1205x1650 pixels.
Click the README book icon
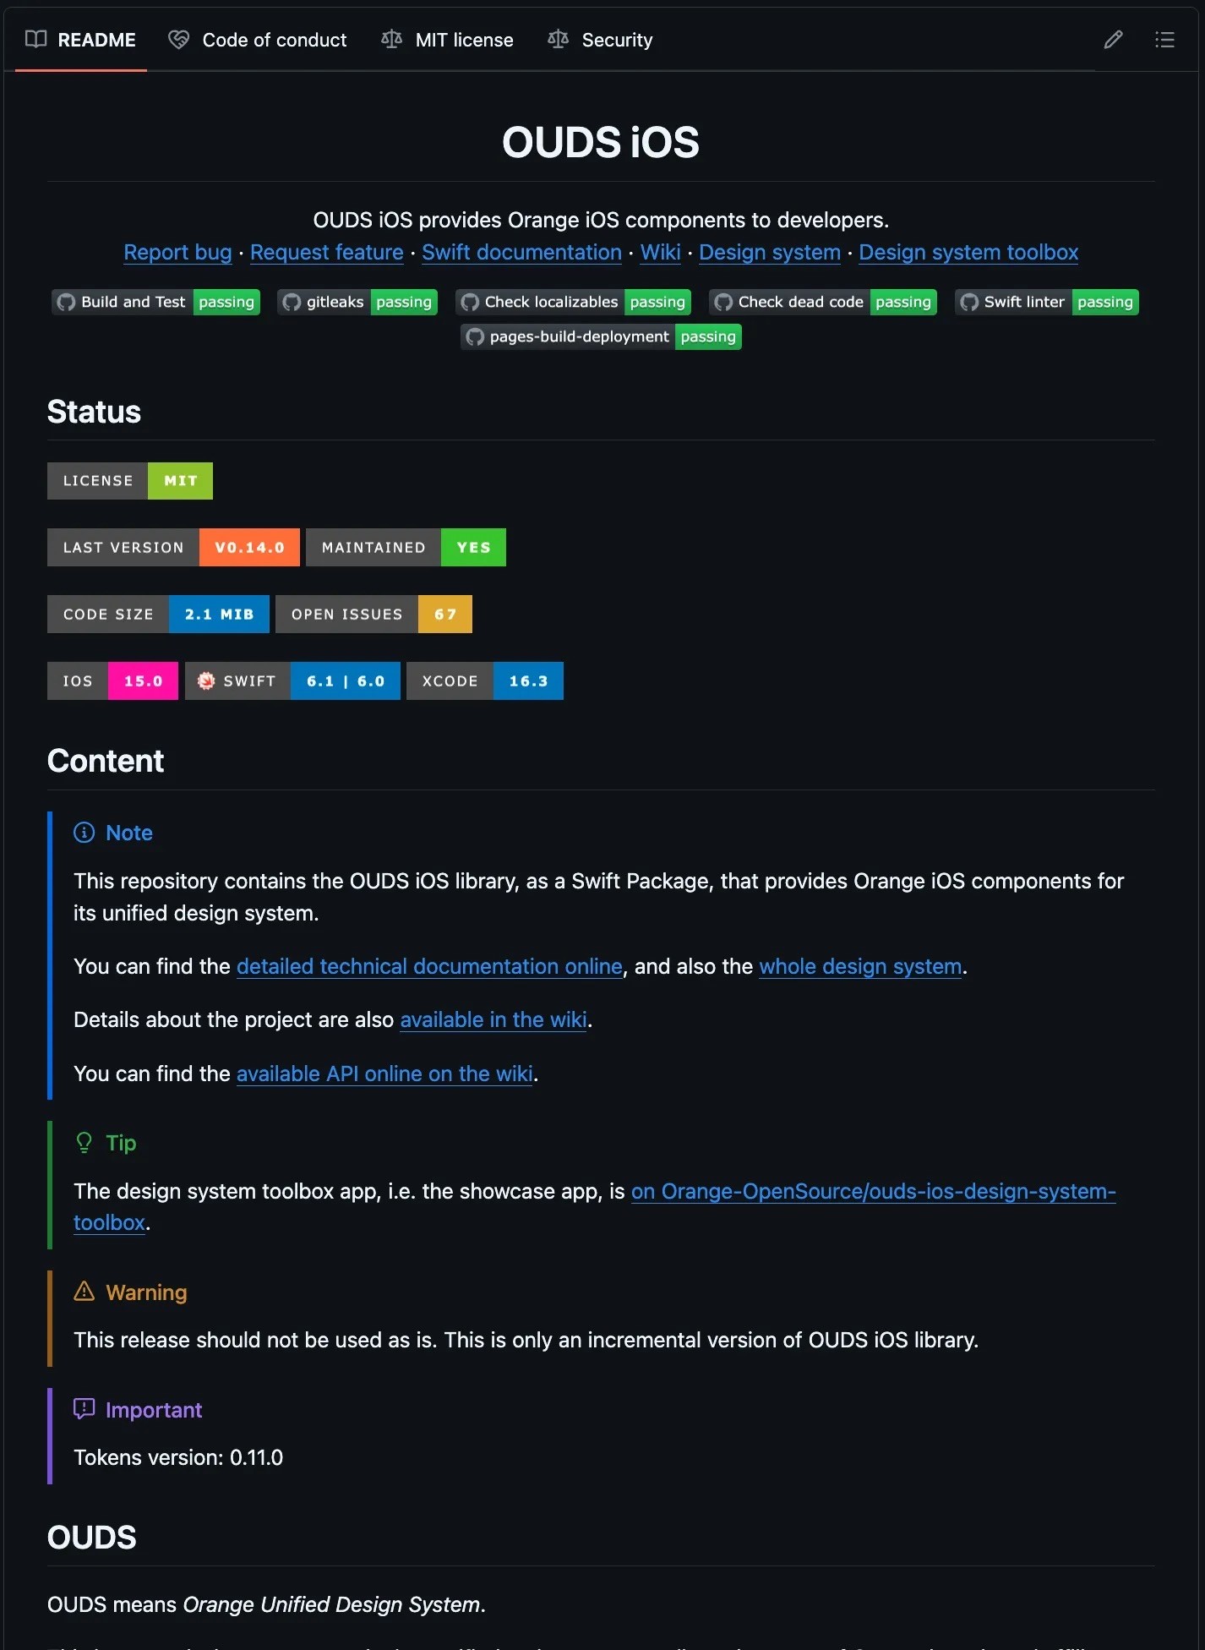(35, 39)
